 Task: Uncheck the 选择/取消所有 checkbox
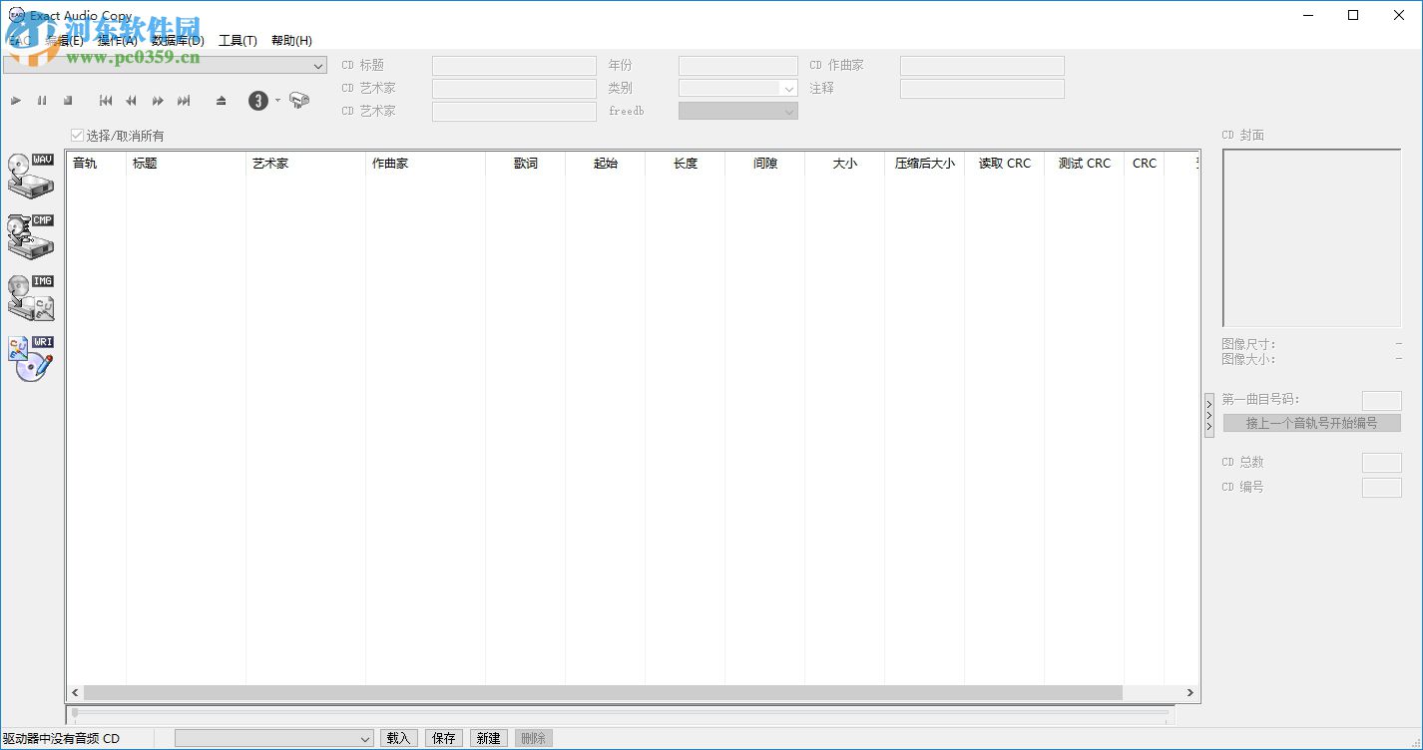pyautogui.click(x=77, y=135)
